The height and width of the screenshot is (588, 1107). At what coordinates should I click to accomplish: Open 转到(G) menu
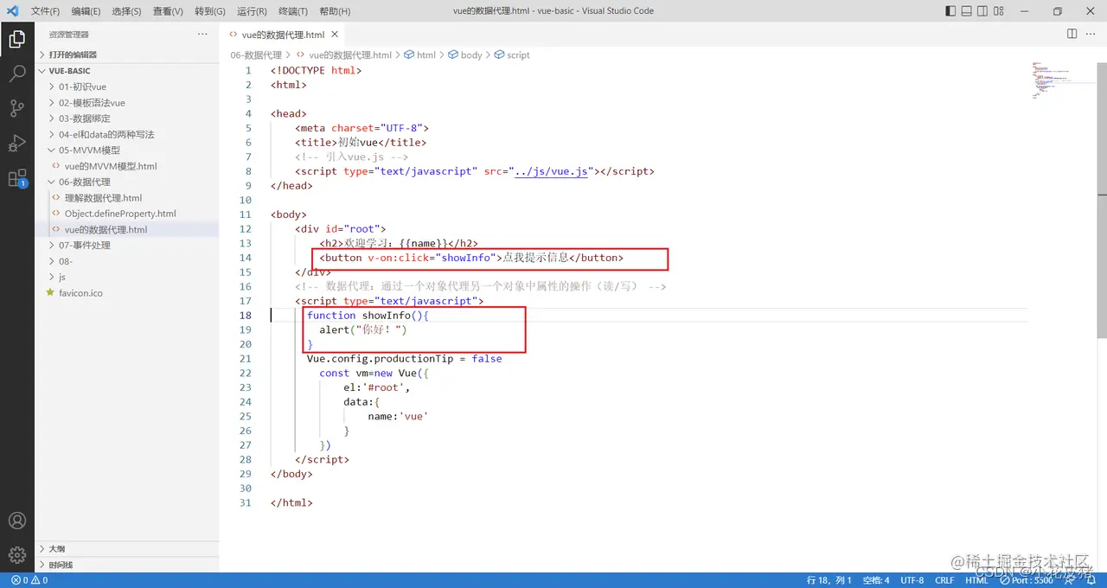210,11
